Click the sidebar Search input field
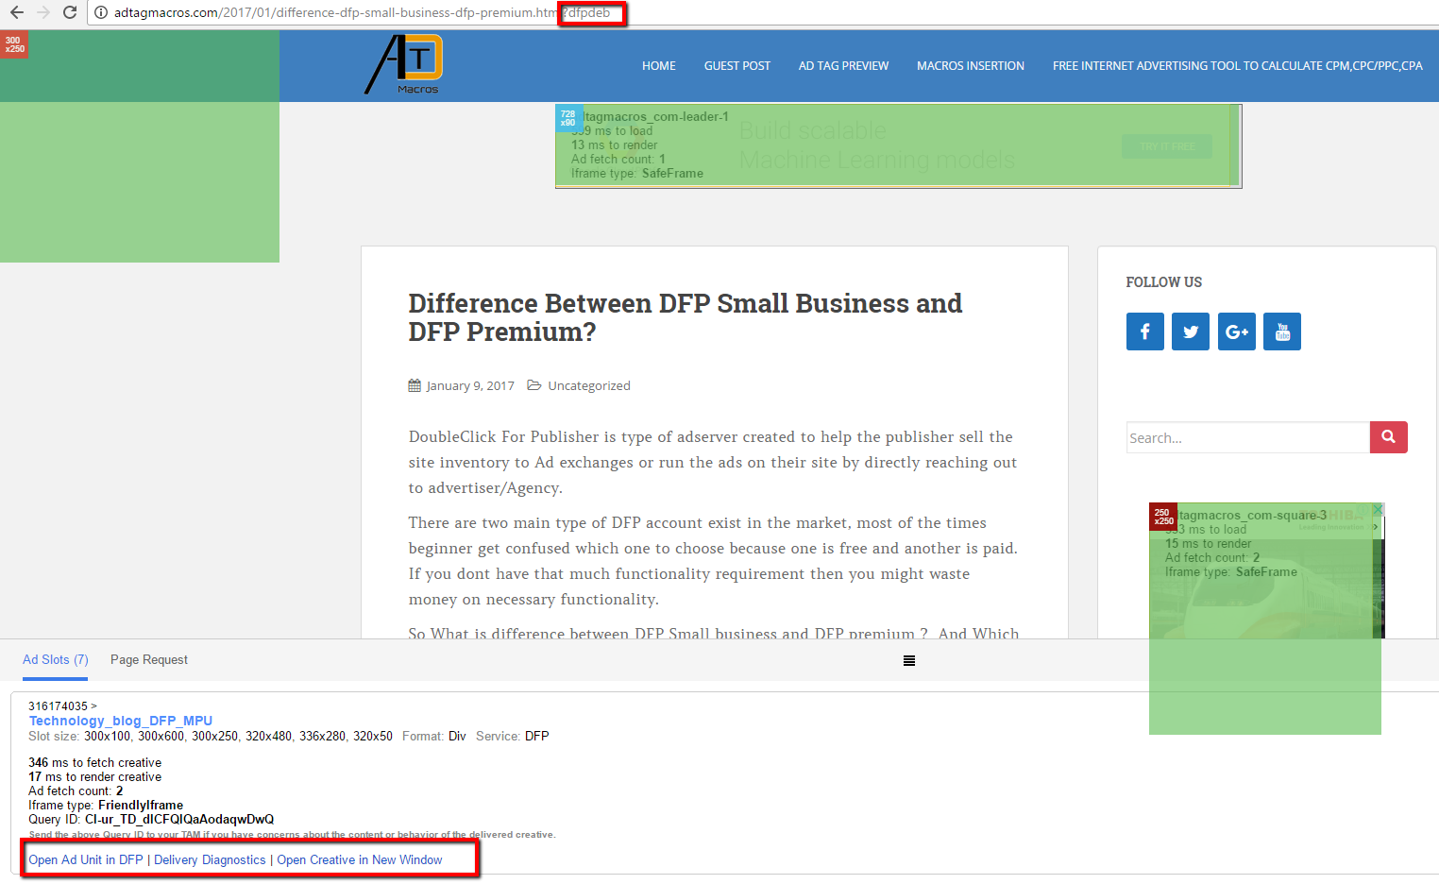This screenshot has width=1439, height=884. (x=1247, y=437)
